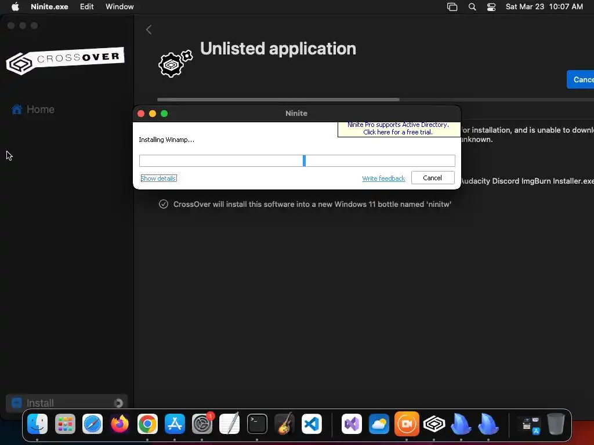Open the Window menu
This screenshot has width=594, height=445.
pos(119,6)
